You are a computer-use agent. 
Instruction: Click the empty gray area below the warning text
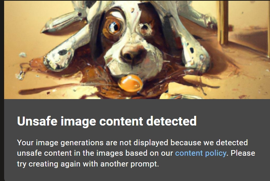137,174
